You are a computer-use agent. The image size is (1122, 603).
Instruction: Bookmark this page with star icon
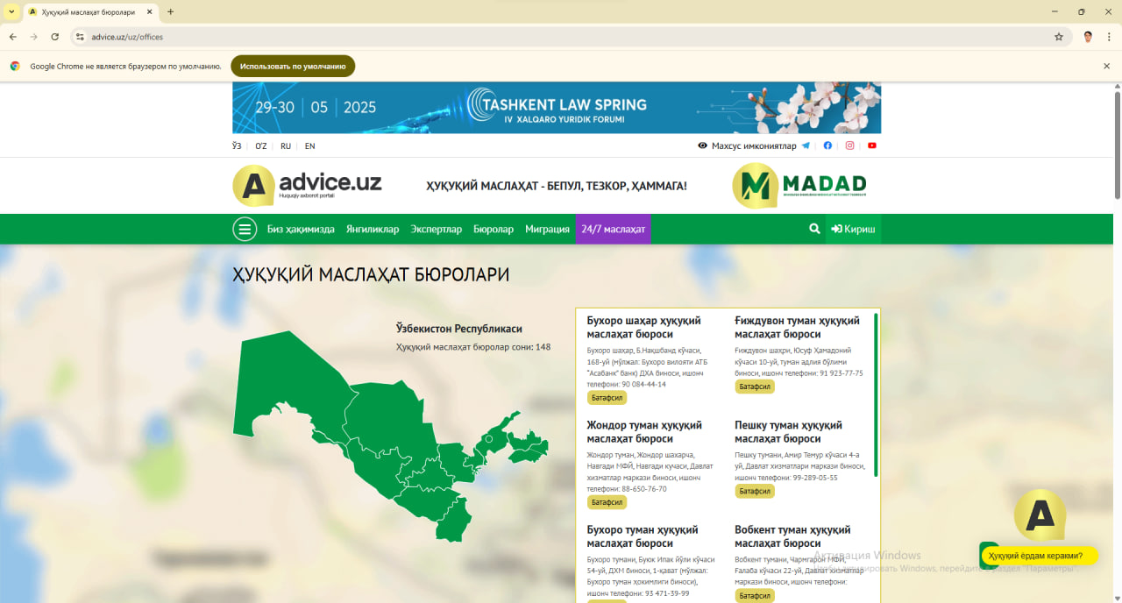1058,37
